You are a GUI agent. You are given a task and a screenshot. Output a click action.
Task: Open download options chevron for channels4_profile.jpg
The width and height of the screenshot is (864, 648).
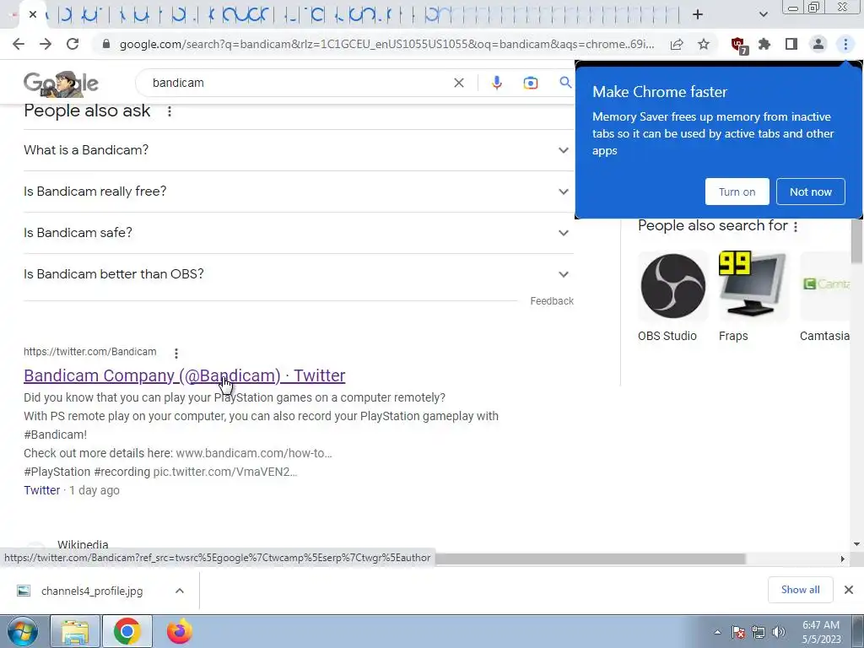(180, 591)
